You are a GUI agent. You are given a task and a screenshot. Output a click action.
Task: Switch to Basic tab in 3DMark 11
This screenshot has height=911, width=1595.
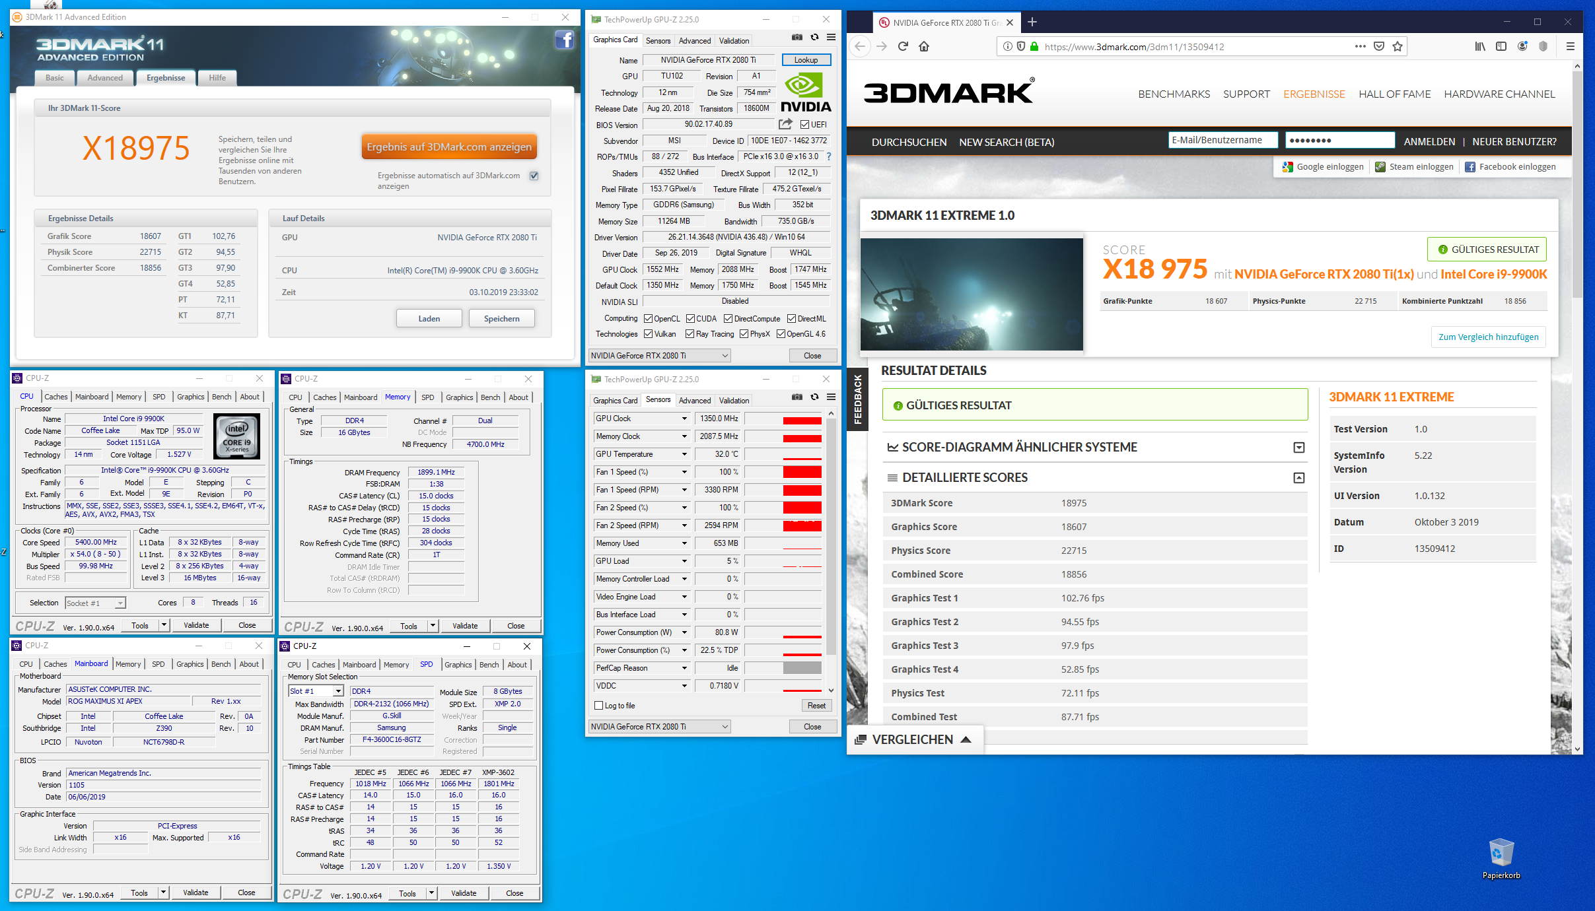click(55, 78)
